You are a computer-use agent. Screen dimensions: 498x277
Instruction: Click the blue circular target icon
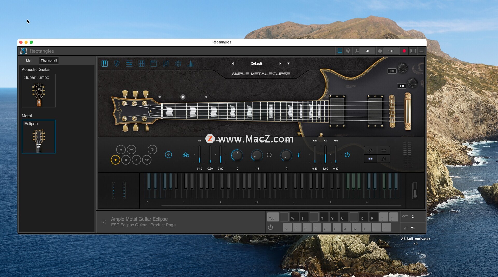pos(168,155)
